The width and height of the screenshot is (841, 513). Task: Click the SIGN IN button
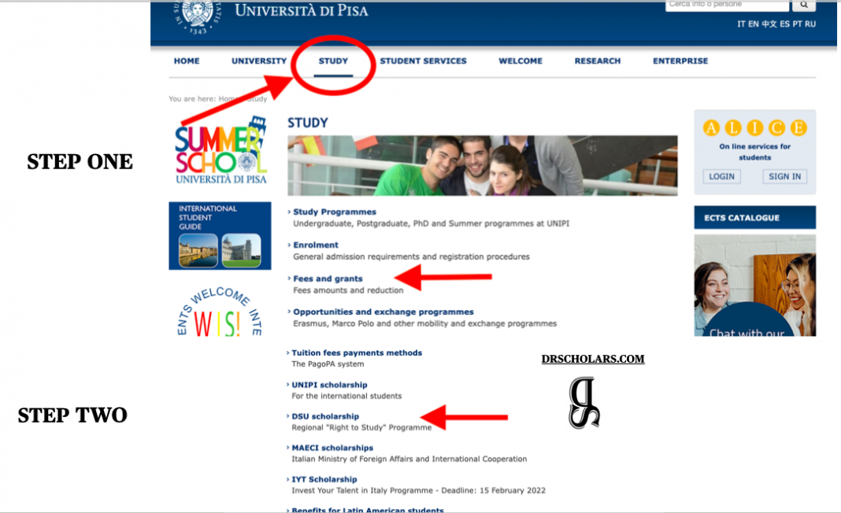coord(784,176)
